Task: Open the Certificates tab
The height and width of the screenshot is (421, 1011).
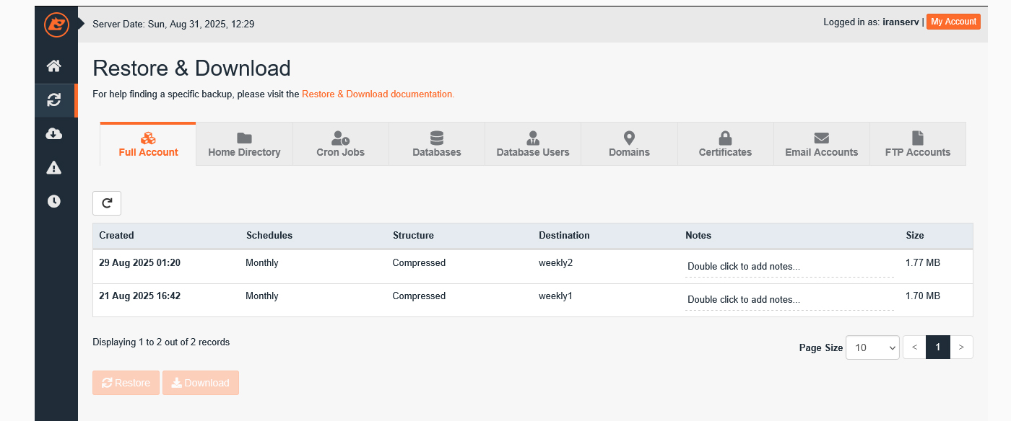Action: 725,144
